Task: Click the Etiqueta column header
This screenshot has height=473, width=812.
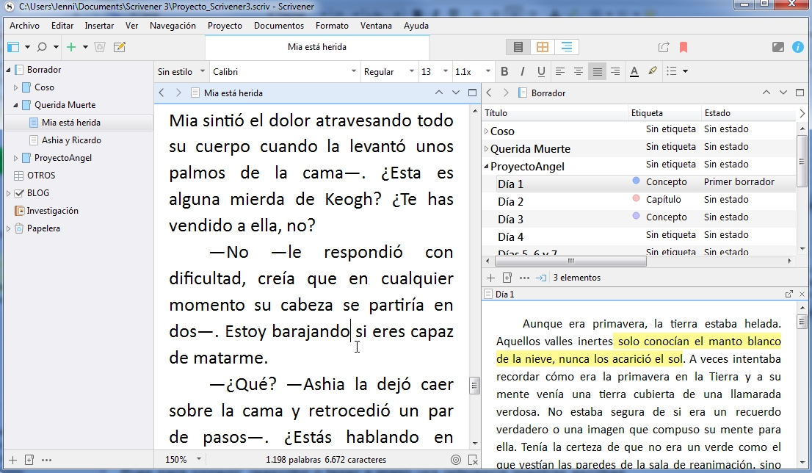Action: pyautogui.click(x=647, y=113)
